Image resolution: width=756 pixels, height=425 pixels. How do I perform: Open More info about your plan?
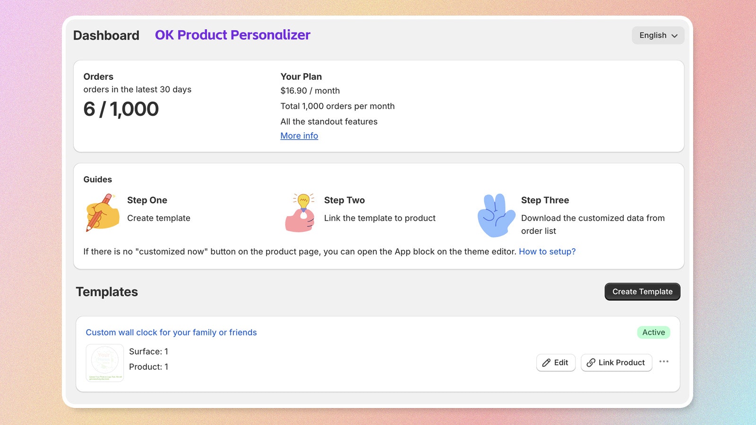299,136
